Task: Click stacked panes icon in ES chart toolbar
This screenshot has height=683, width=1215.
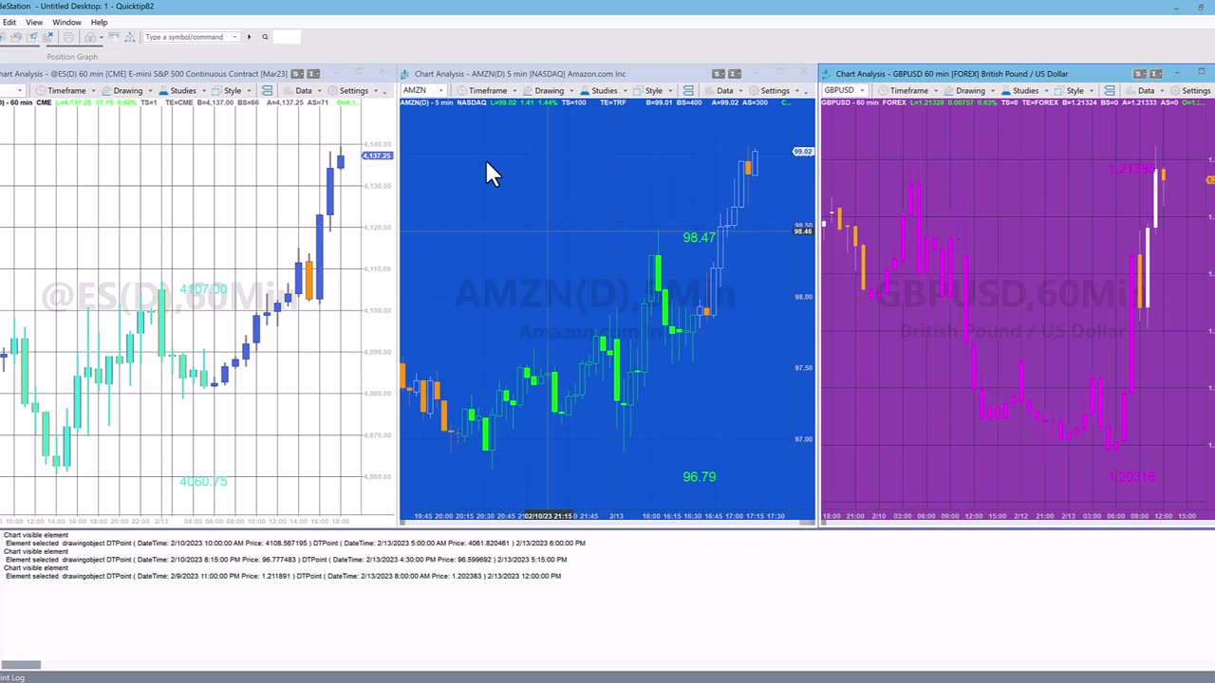Action: (267, 91)
